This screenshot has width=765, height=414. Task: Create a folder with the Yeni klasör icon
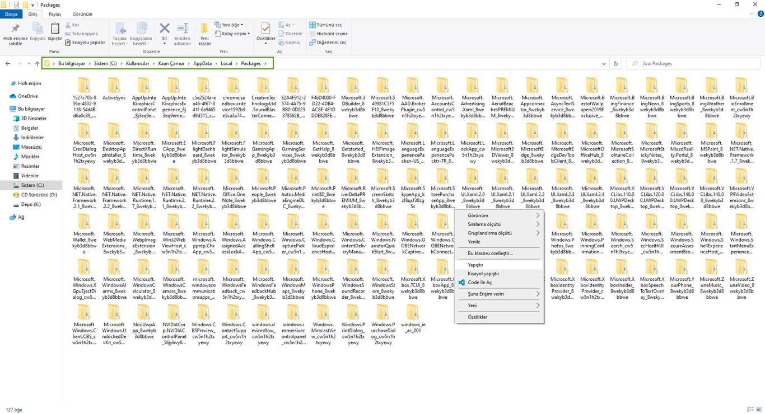(205, 29)
